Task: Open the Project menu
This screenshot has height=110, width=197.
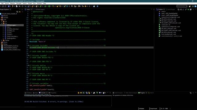Action: pos(30,3)
